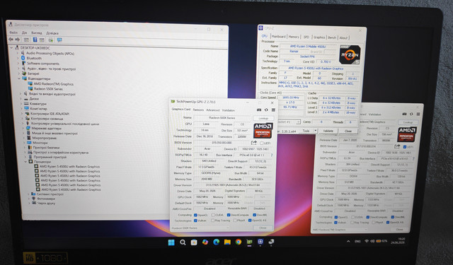Click the refresh icon in front GPU-Z window

[266, 110]
